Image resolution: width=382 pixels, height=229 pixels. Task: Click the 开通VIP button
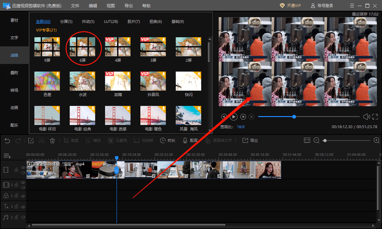290,6
